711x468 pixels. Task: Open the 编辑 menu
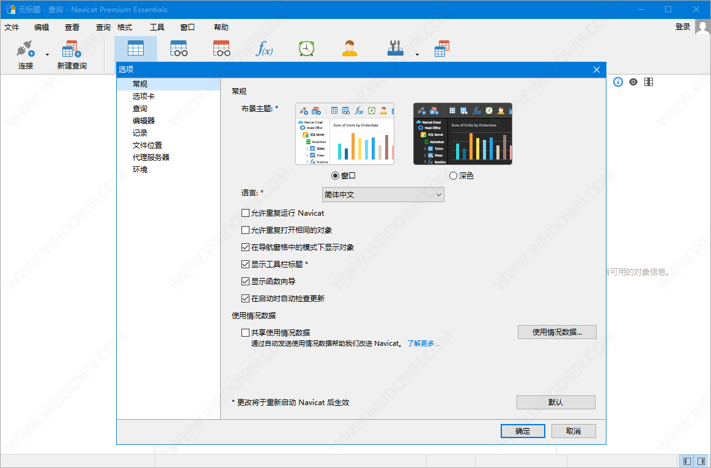42,27
